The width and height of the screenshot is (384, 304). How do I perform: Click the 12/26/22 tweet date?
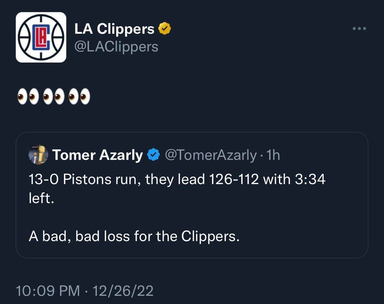[123, 291]
